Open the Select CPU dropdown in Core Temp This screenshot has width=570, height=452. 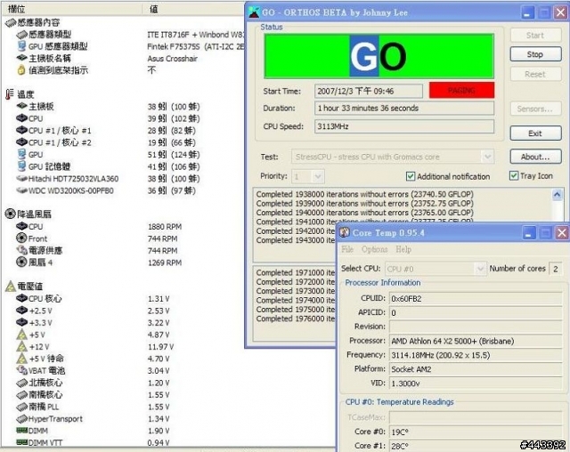click(480, 269)
